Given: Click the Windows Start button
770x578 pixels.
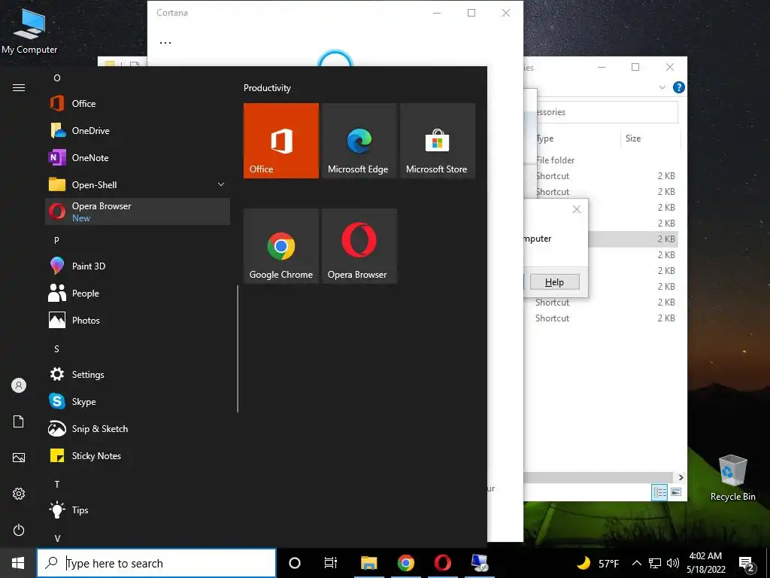Looking at the screenshot, I should [18, 563].
